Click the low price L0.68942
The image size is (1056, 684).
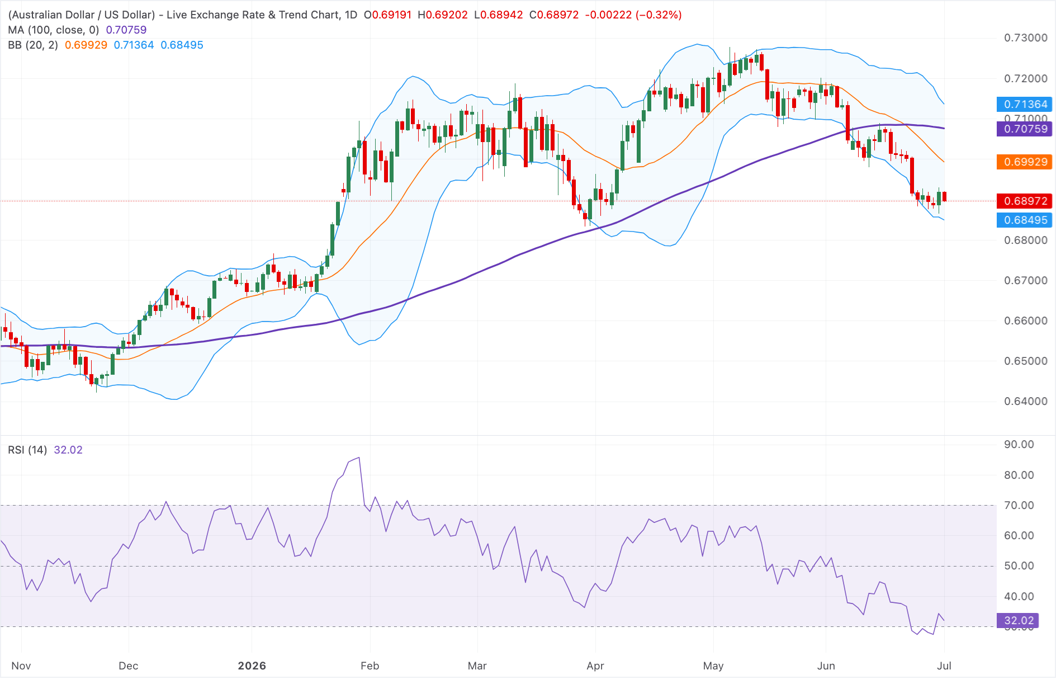[x=499, y=15]
